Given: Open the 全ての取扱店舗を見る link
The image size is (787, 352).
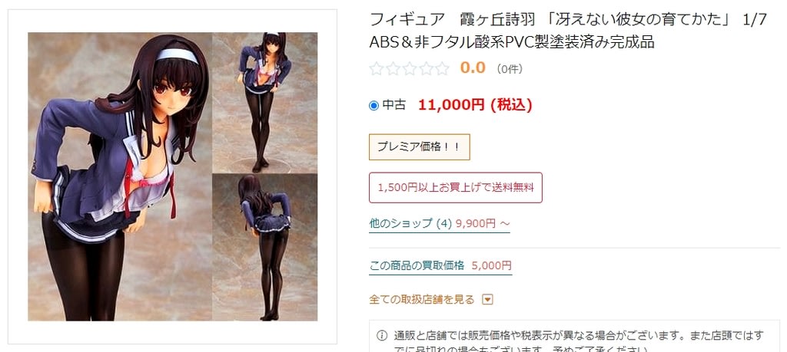Looking at the screenshot, I should pos(422,299).
